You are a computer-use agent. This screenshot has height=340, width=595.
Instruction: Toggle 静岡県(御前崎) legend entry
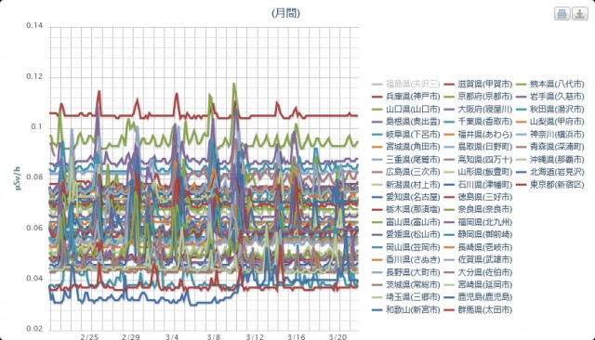point(478,235)
